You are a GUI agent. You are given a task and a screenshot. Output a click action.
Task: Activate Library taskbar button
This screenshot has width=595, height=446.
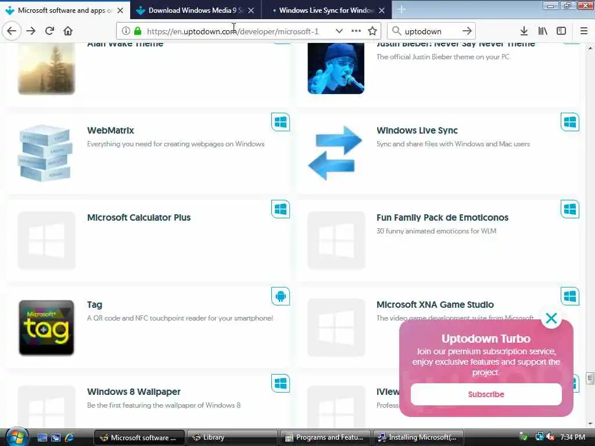(232, 438)
